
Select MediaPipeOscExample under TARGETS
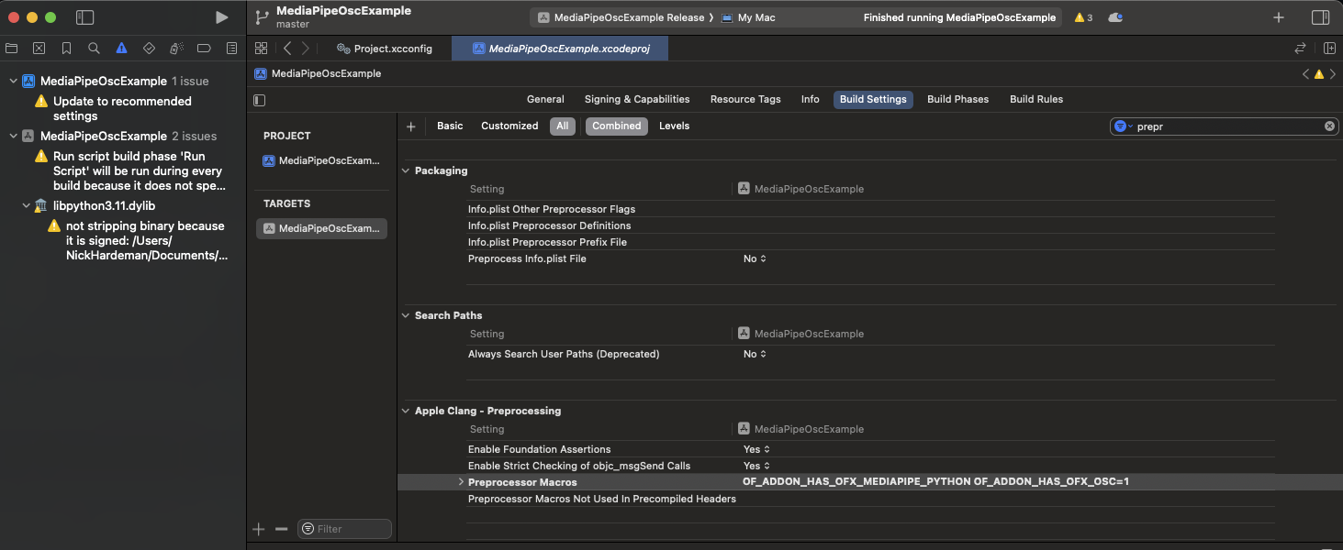321,229
